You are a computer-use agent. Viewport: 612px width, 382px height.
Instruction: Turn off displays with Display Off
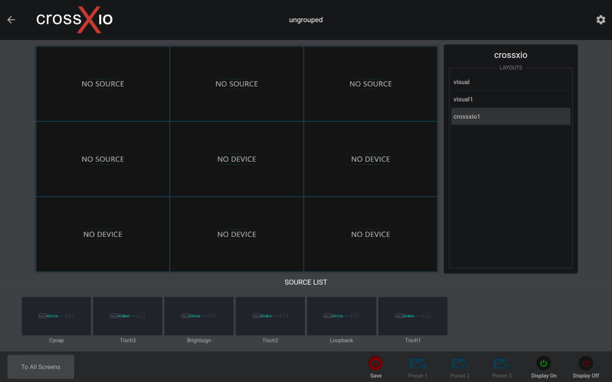(x=586, y=363)
